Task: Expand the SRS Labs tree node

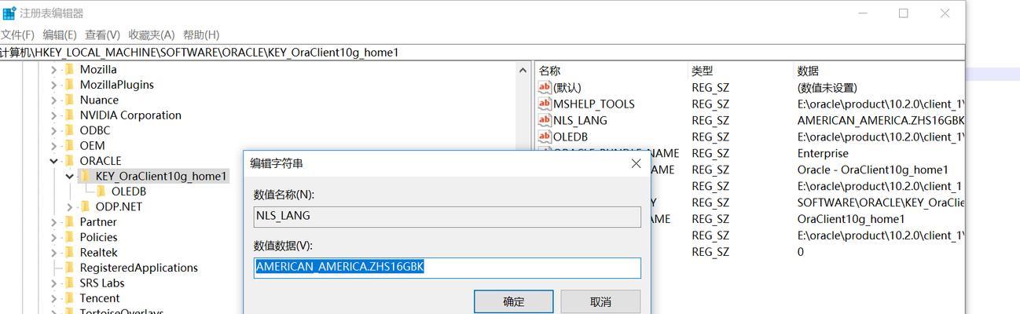Action: tap(54, 283)
